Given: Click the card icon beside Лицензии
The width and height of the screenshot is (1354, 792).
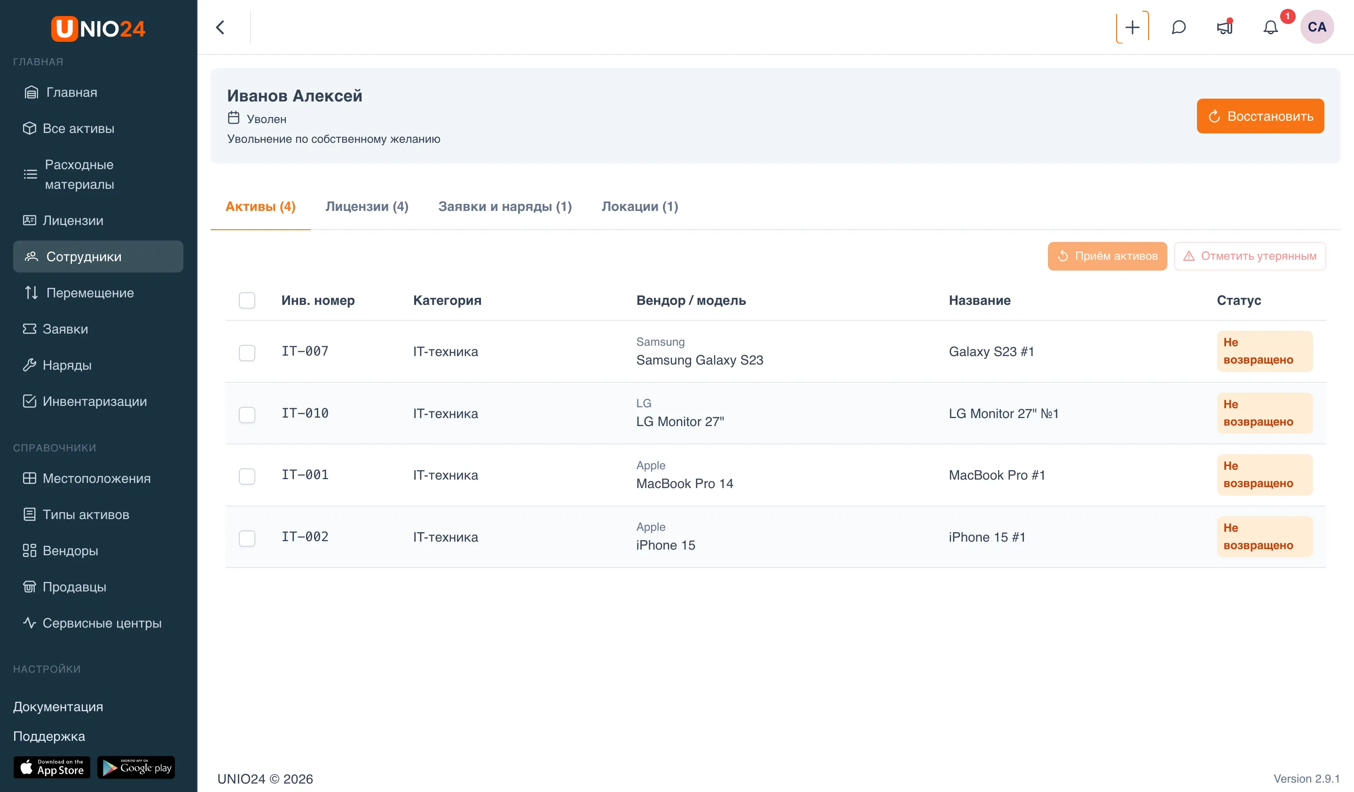Looking at the screenshot, I should coord(30,220).
